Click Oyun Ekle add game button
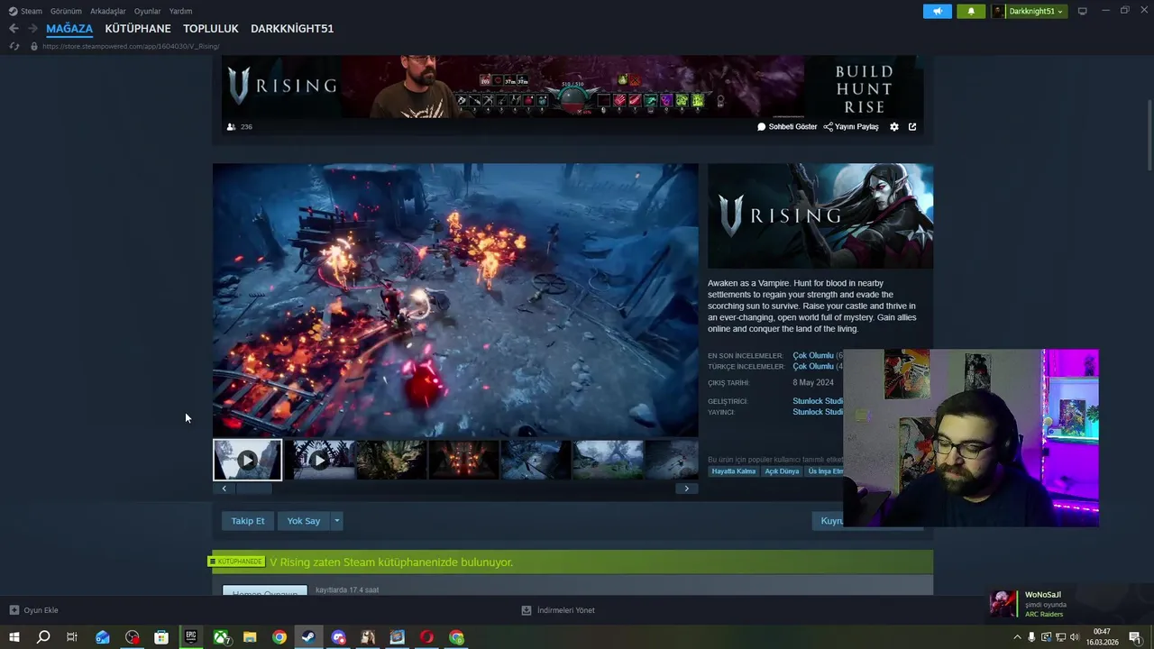This screenshot has height=649, width=1154. [34, 610]
